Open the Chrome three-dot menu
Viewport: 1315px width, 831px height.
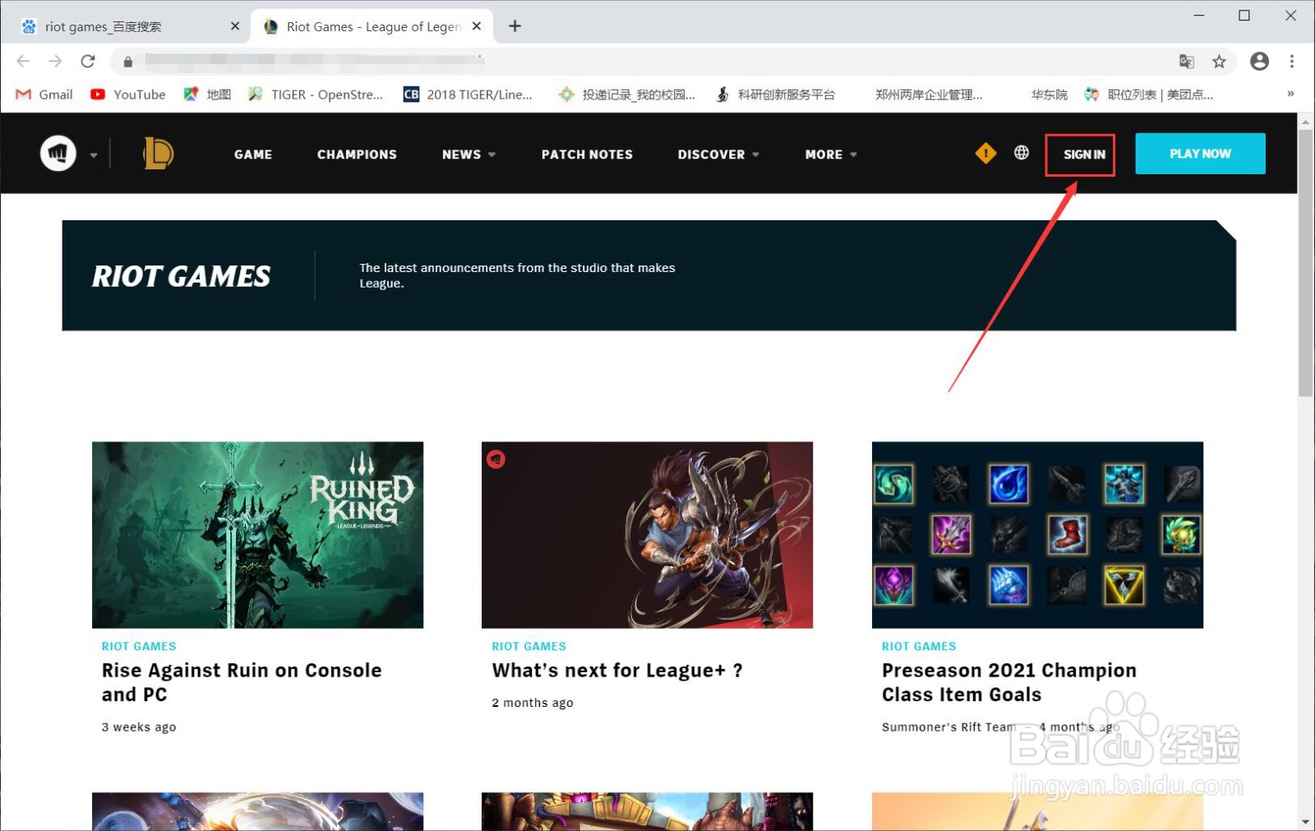[1292, 62]
